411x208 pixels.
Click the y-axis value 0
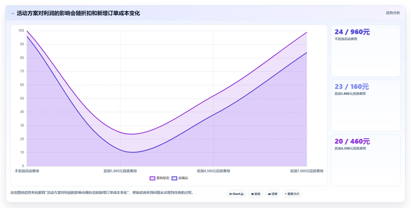(23, 166)
